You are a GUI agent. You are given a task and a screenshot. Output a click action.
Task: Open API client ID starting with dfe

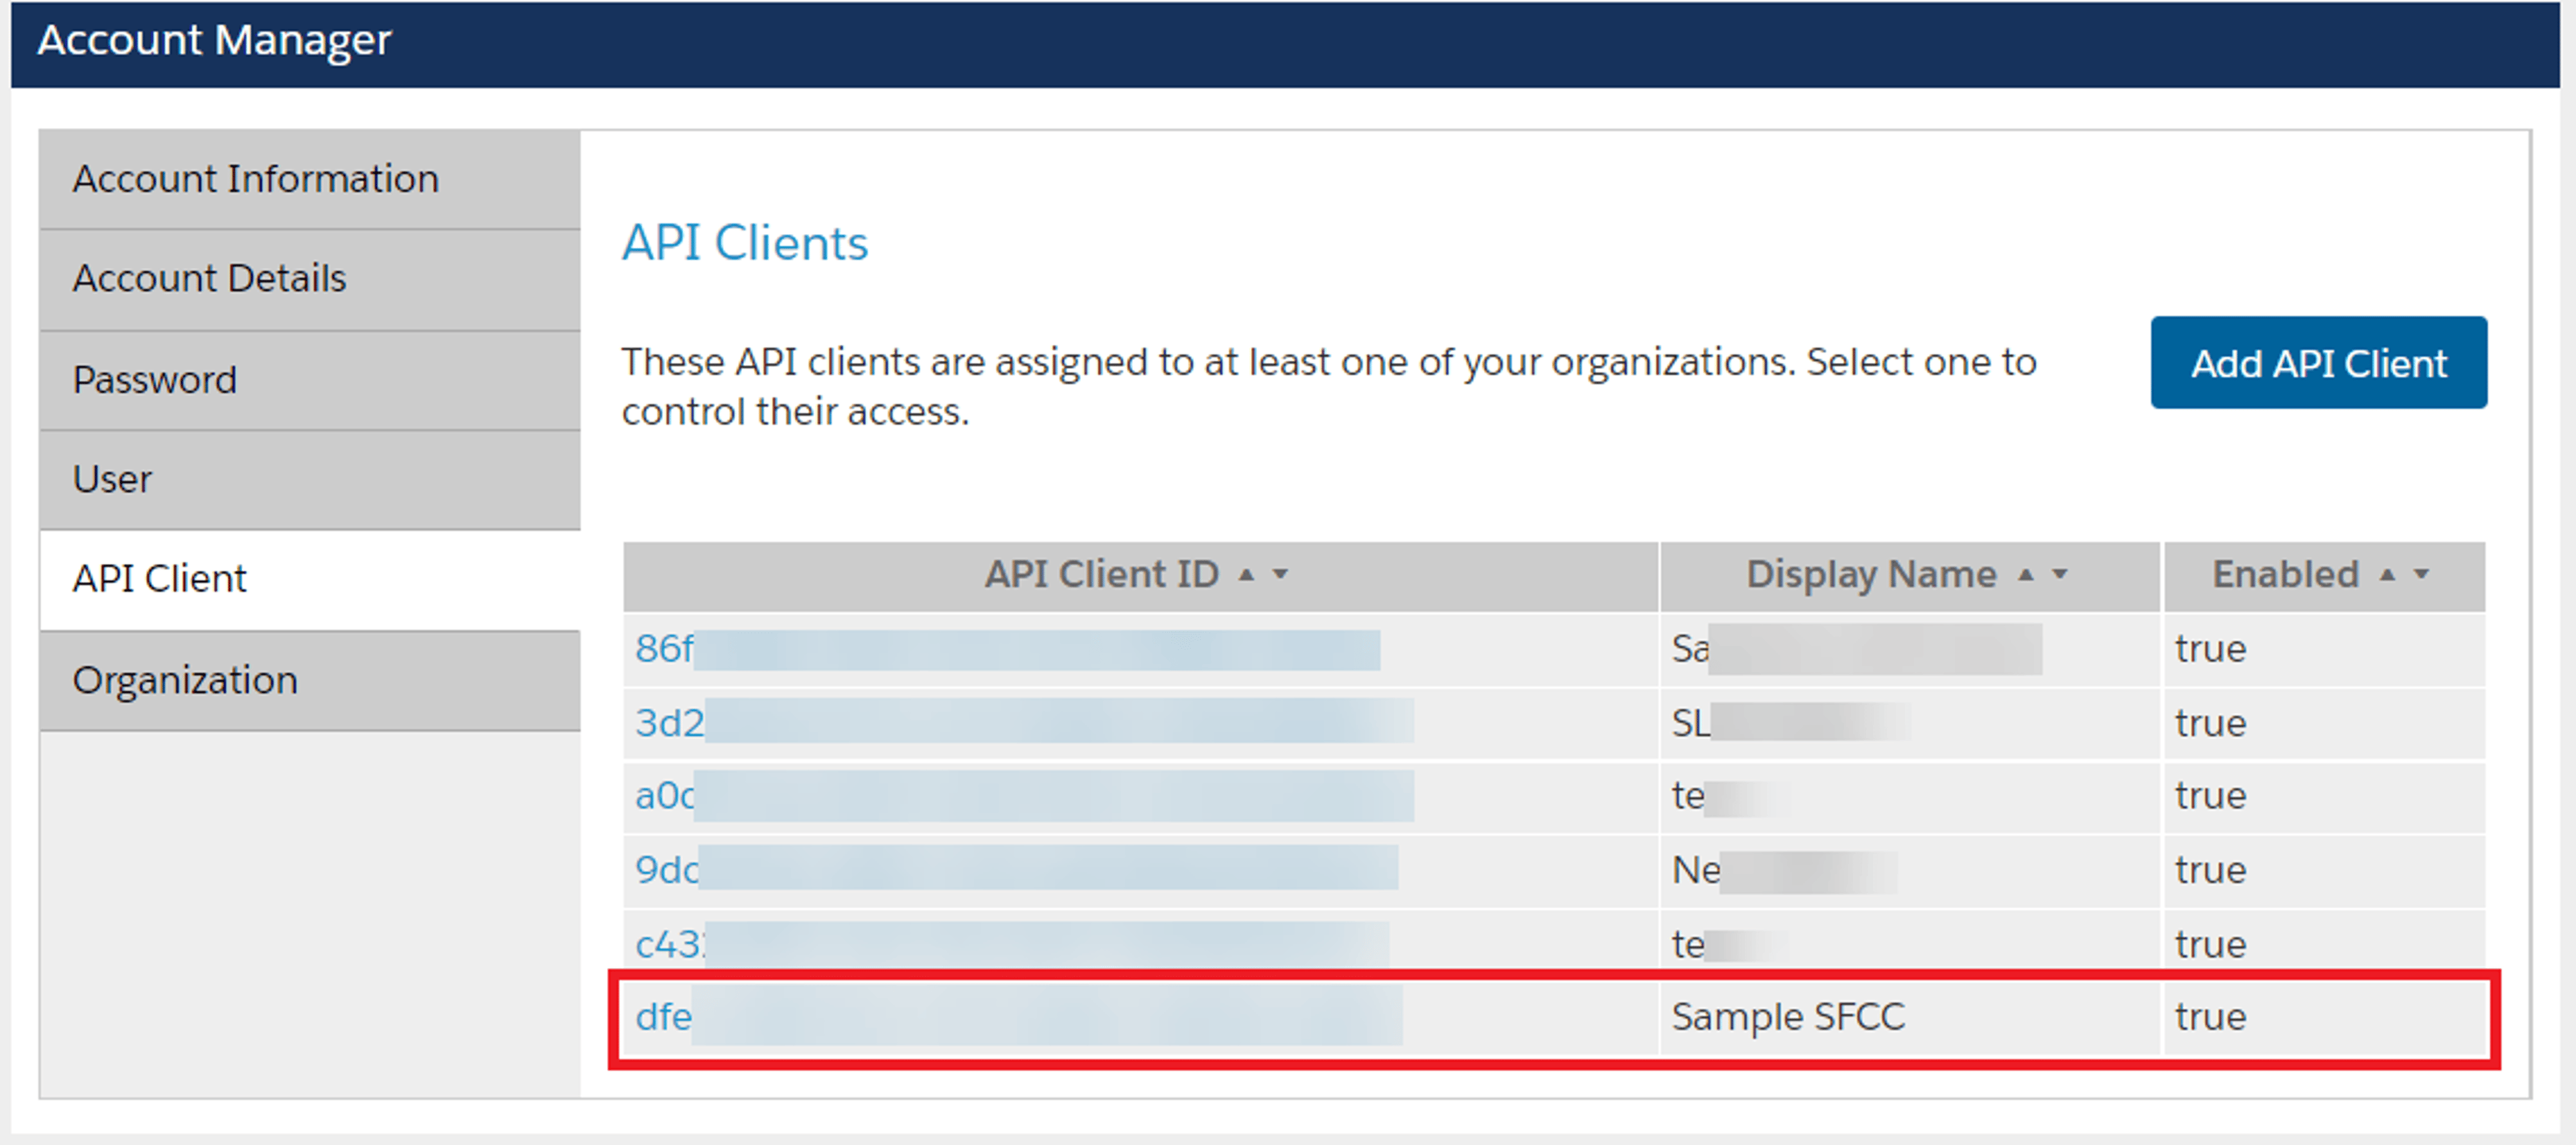tap(1019, 1017)
